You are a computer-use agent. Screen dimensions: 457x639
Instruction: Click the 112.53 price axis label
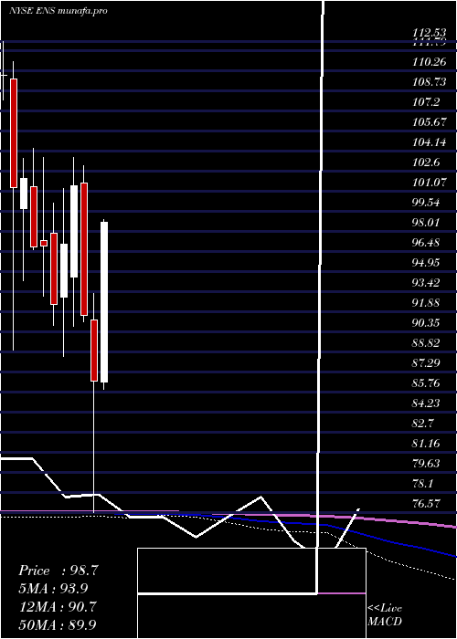430,32
